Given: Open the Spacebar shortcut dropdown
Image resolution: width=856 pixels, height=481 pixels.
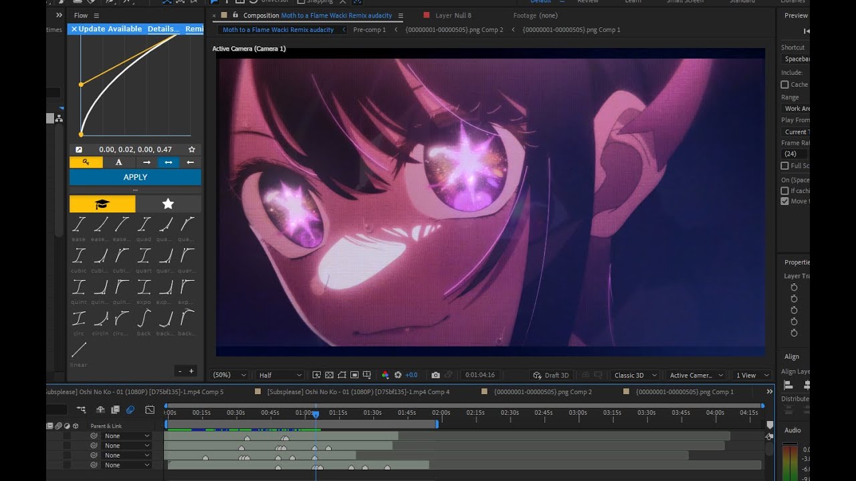Looking at the screenshot, I should point(795,59).
